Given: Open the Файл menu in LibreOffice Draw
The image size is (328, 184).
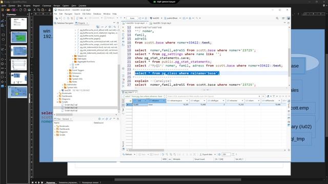Looking at the screenshot, I should pyautogui.click(x=4, y=6).
